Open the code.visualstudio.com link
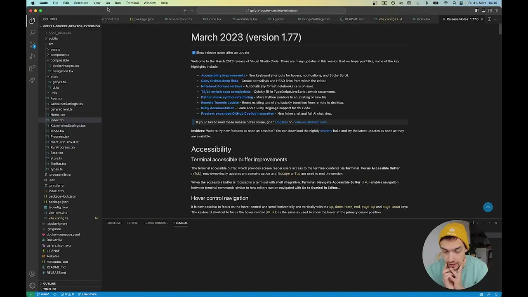The width and height of the screenshot is (528, 297). pyautogui.click(x=310, y=122)
